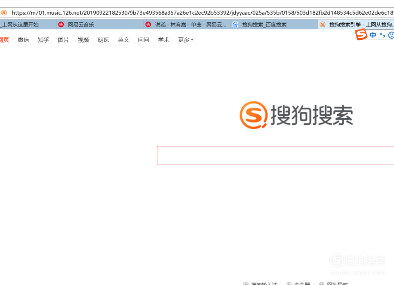Expand the 更多 dropdown menu

click(x=186, y=40)
